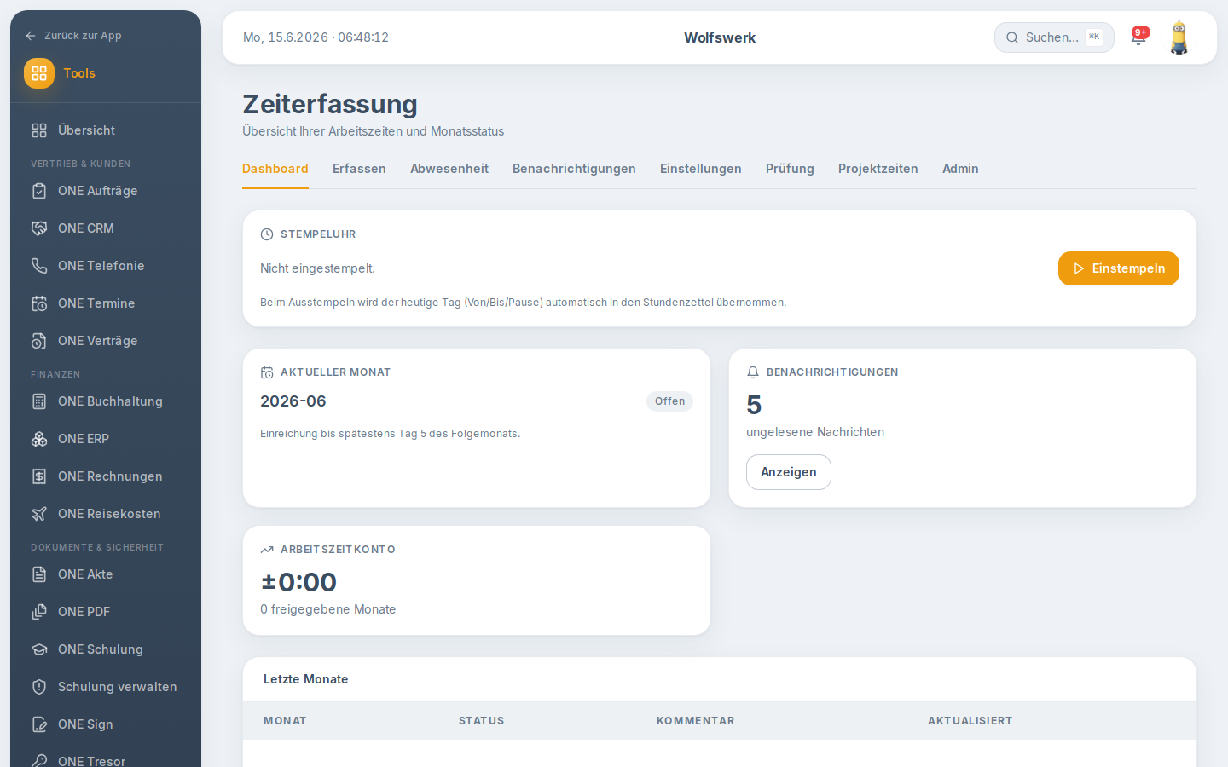Click the Wolfswerk title in header

click(720, 37)
